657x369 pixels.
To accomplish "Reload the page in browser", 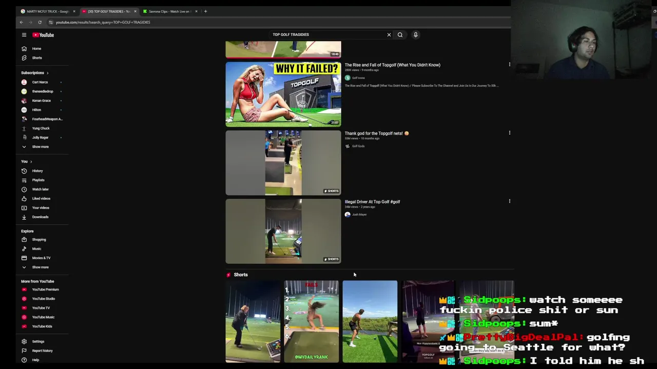I will click(x=40, y=22).
